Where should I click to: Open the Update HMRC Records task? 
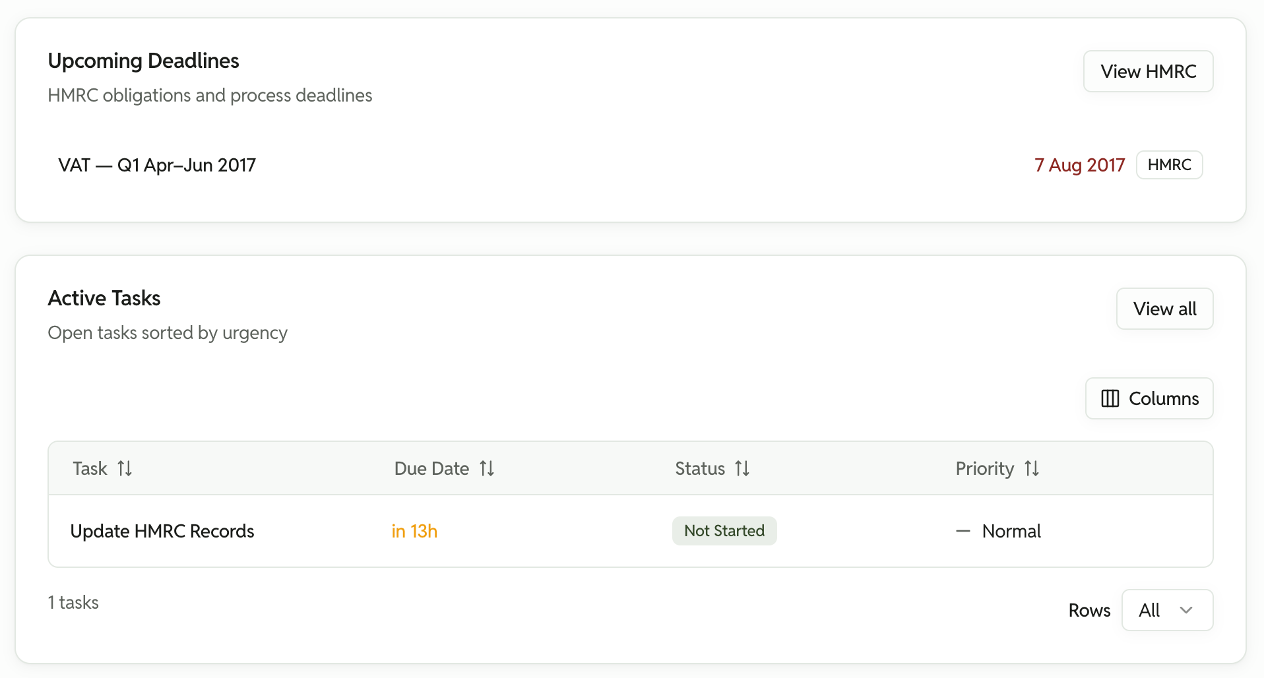click(162, 531)
